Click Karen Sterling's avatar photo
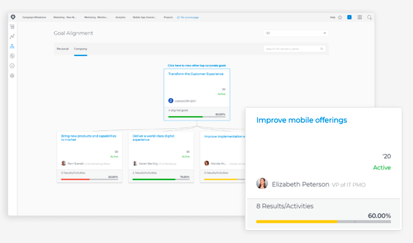413x243 pixels. click(x=135, y=163)
